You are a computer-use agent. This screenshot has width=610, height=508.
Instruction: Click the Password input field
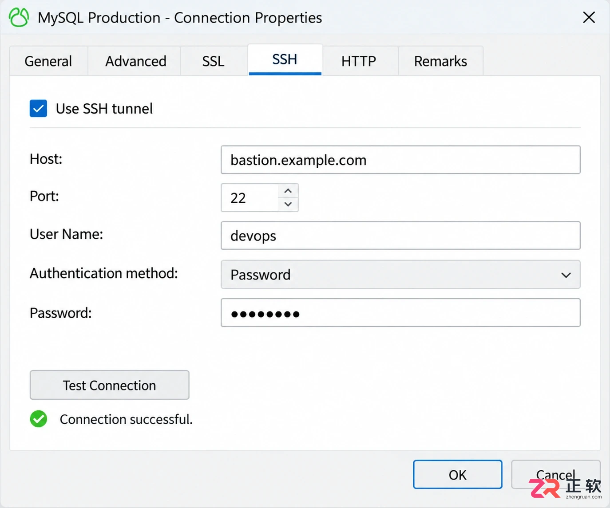400,313
